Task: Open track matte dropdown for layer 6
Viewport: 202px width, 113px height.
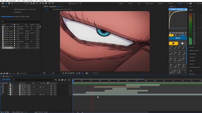Action: (x=44, y=94)
